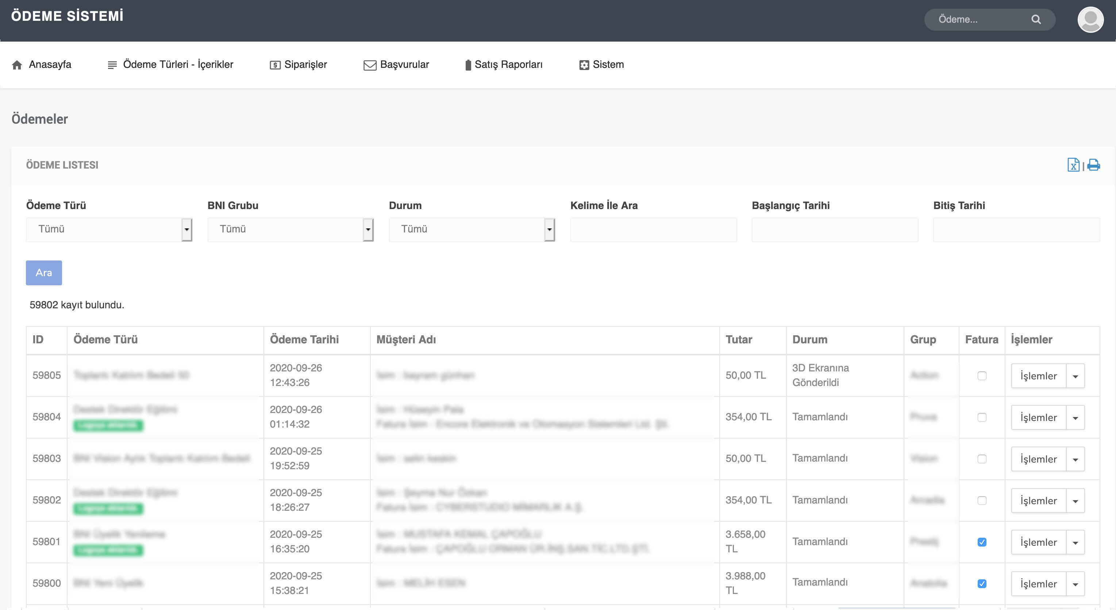
Task: Click ID cell 59802
Action: click(46, 500)
